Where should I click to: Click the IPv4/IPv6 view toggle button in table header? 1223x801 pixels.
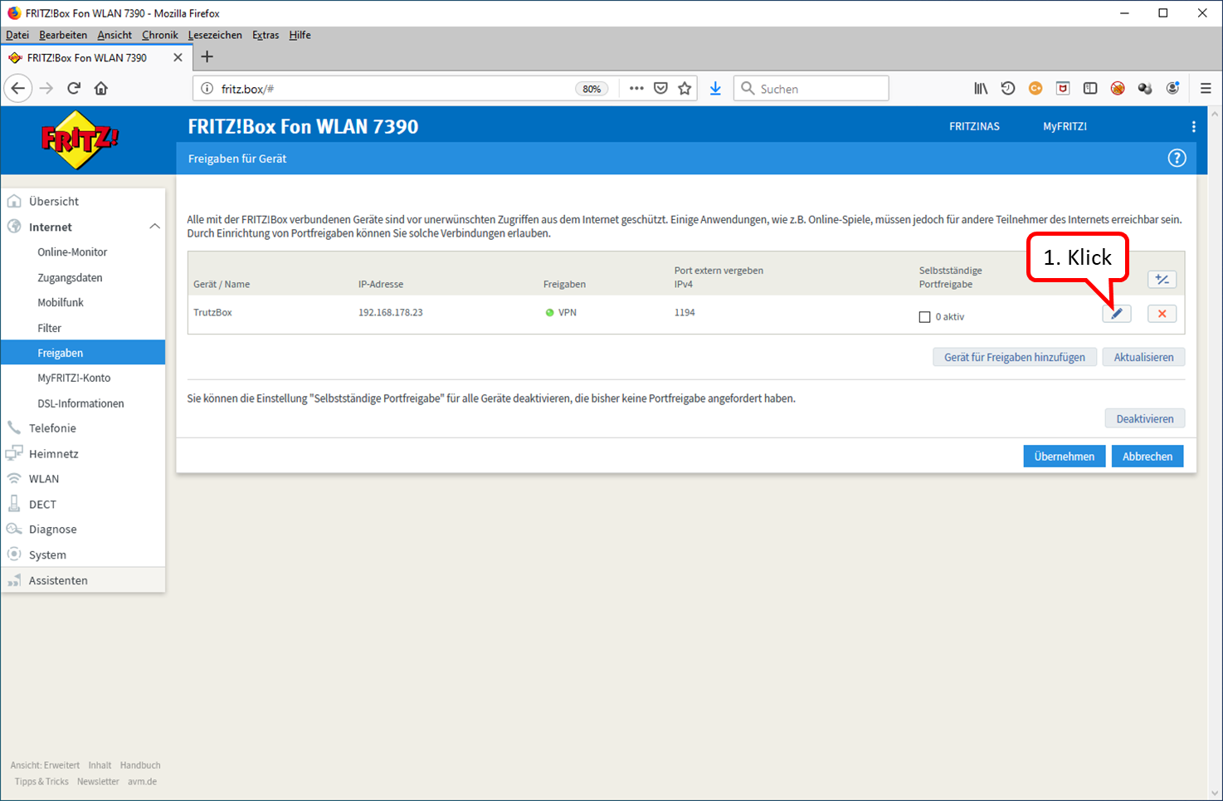(x=1162, y=280)
